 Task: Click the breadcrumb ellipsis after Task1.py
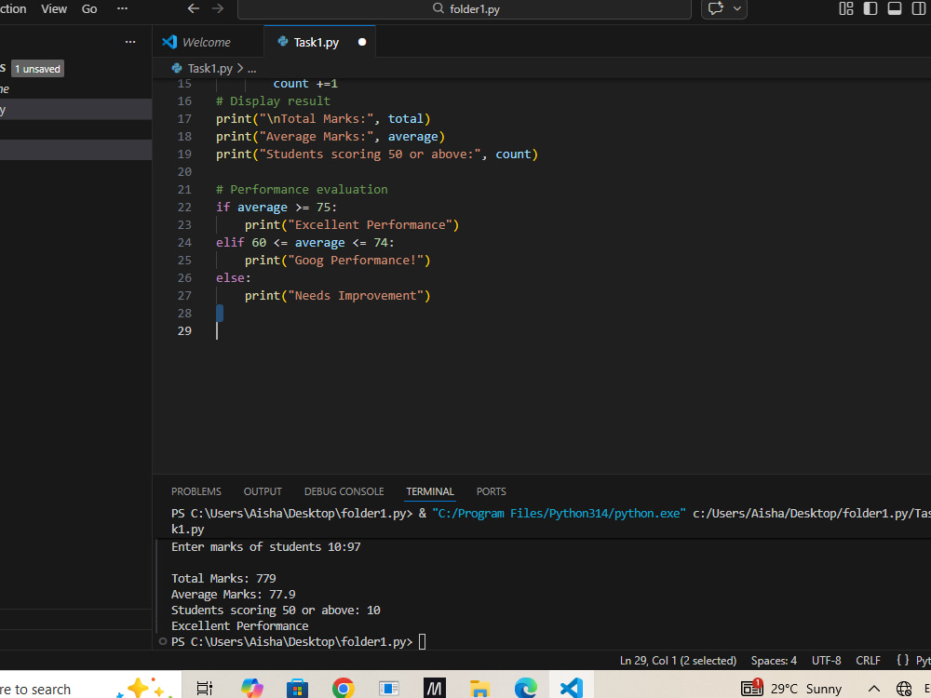(x=251, y=69)
